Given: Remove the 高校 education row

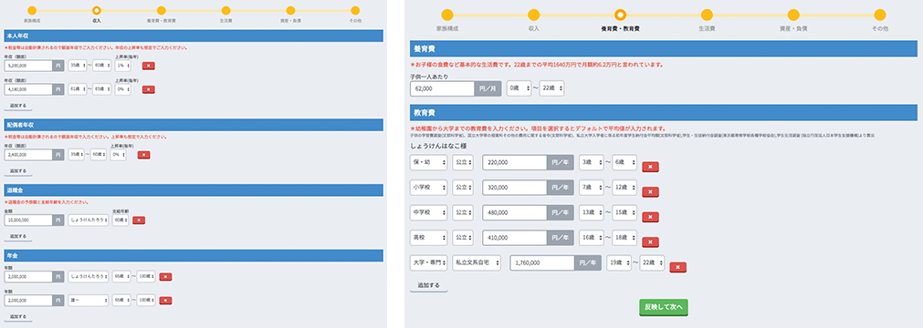Looking at the screenshot, I should pos(650,242).
